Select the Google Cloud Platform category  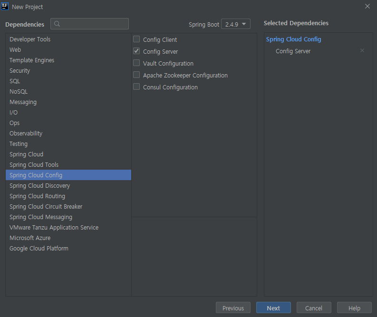(68, 248)
